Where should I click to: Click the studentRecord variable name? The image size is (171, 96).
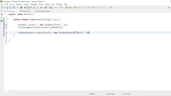(x=42, y=33)
